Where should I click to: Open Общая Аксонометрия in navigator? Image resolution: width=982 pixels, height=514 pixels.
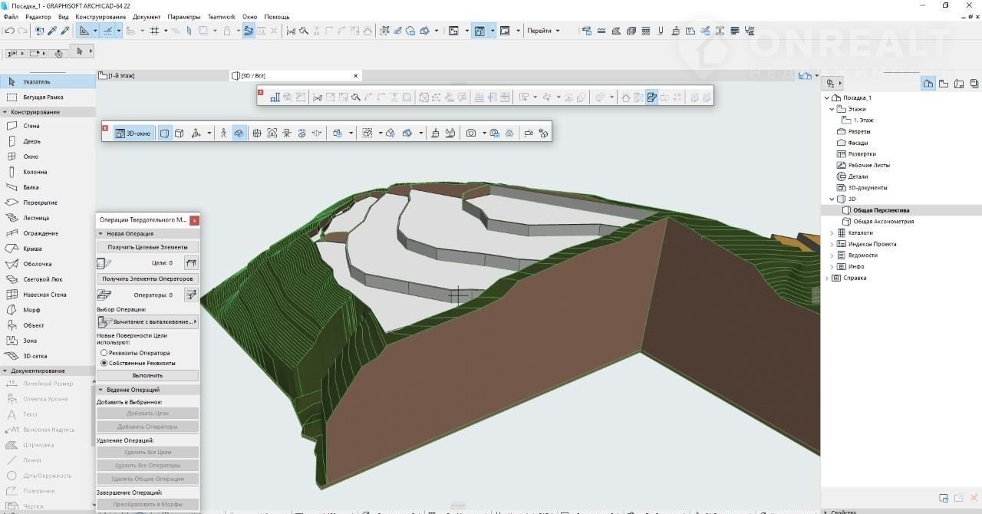click(x=883, y=221)
